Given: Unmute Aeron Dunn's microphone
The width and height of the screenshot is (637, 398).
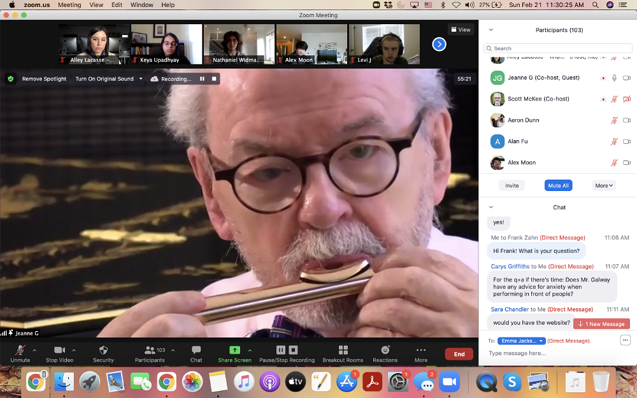Looking at the screenshot, I should pos(614,120).
